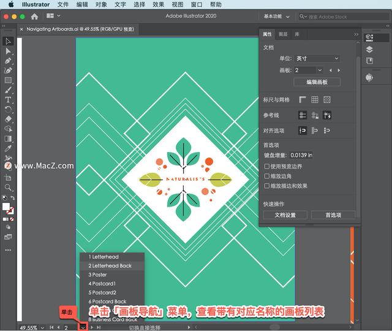
Task: Close the Navigating Artboards.ai document tab
Action: (21, 29)
